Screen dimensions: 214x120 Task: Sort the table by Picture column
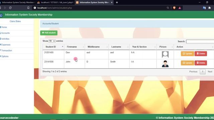[x=165, y=47]
